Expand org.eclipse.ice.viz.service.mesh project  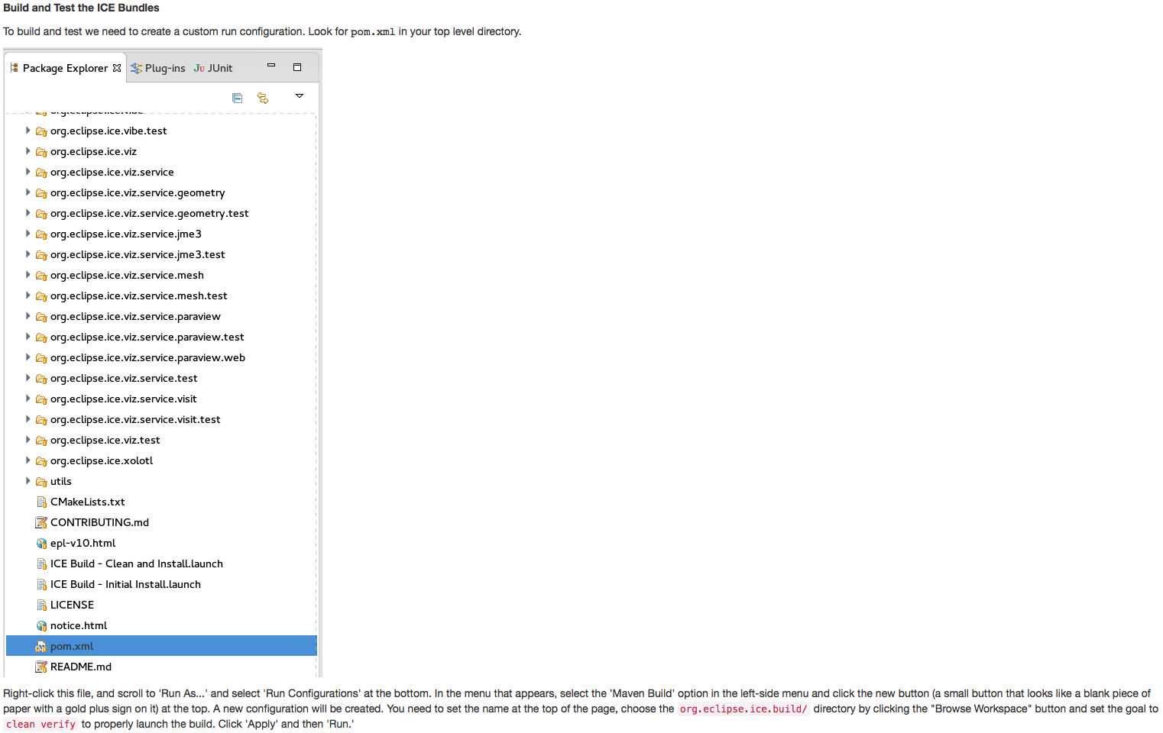pos(28,275)
